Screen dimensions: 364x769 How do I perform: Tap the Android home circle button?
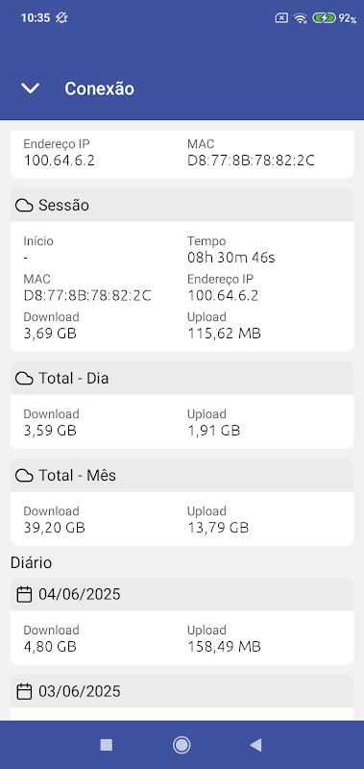(x=182, y=746)
